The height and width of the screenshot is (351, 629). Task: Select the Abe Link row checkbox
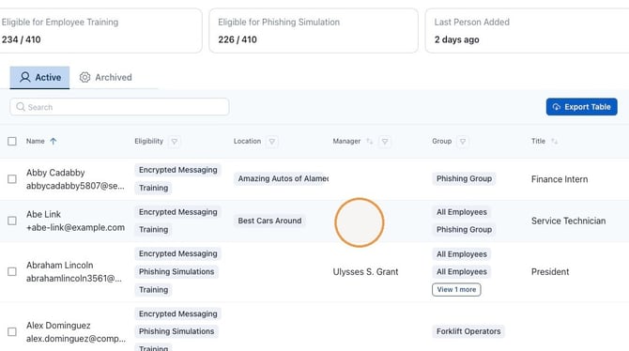point(12,221)
